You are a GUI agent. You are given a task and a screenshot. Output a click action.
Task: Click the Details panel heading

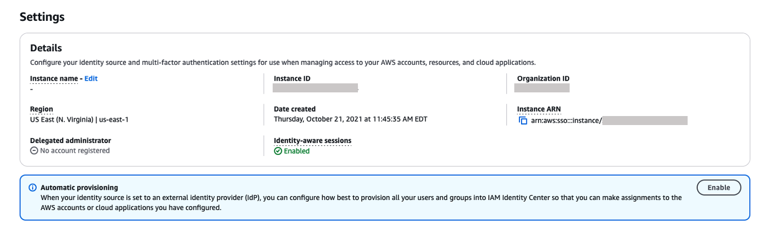click(46, 48)
